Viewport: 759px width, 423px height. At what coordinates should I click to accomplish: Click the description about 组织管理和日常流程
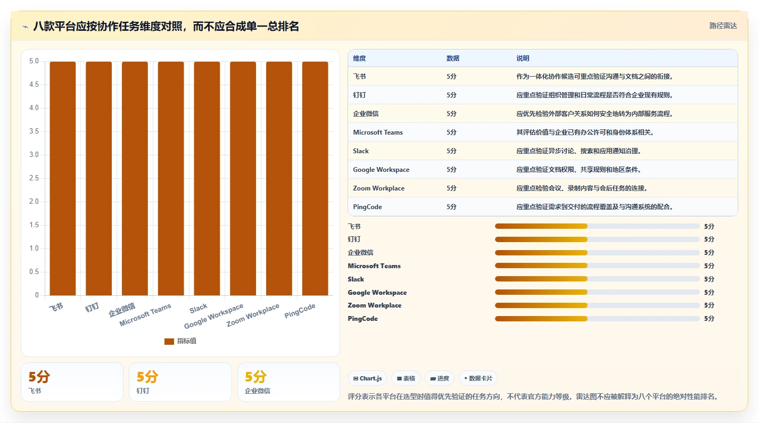595,95
